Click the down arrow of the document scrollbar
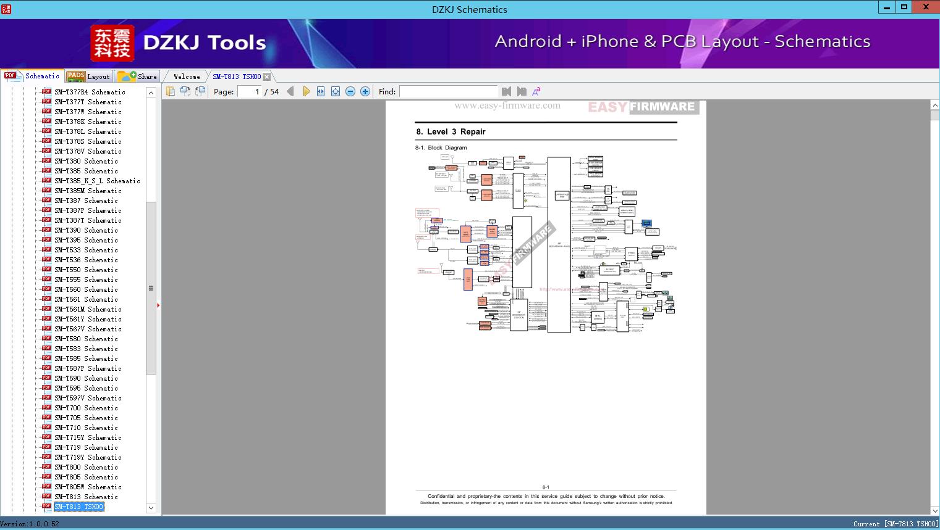This screenshot has height=530, width=940. [935, 510]
